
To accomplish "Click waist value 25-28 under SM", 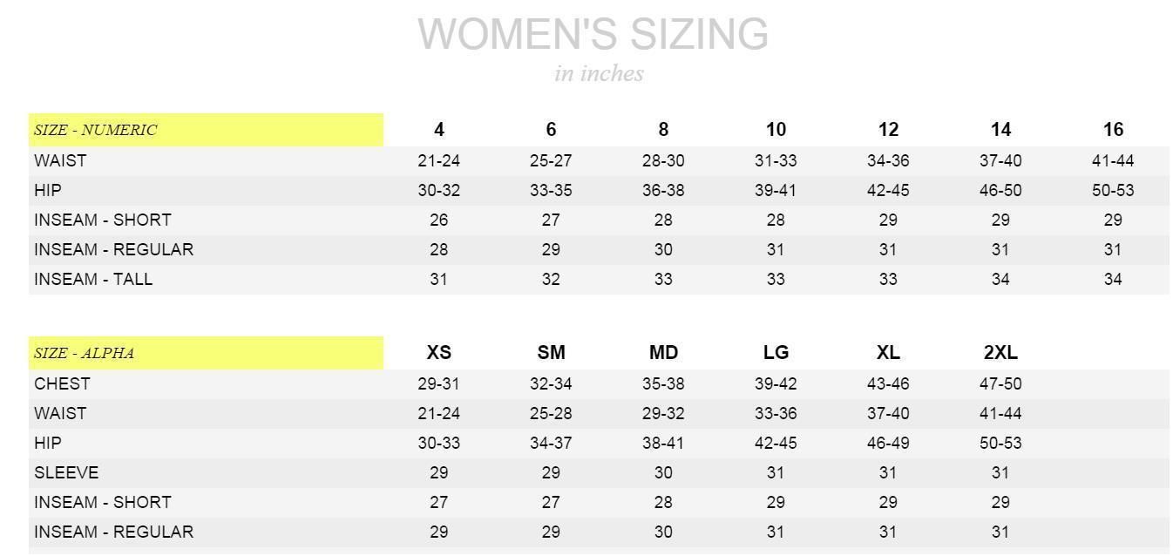I will (551, 414).
